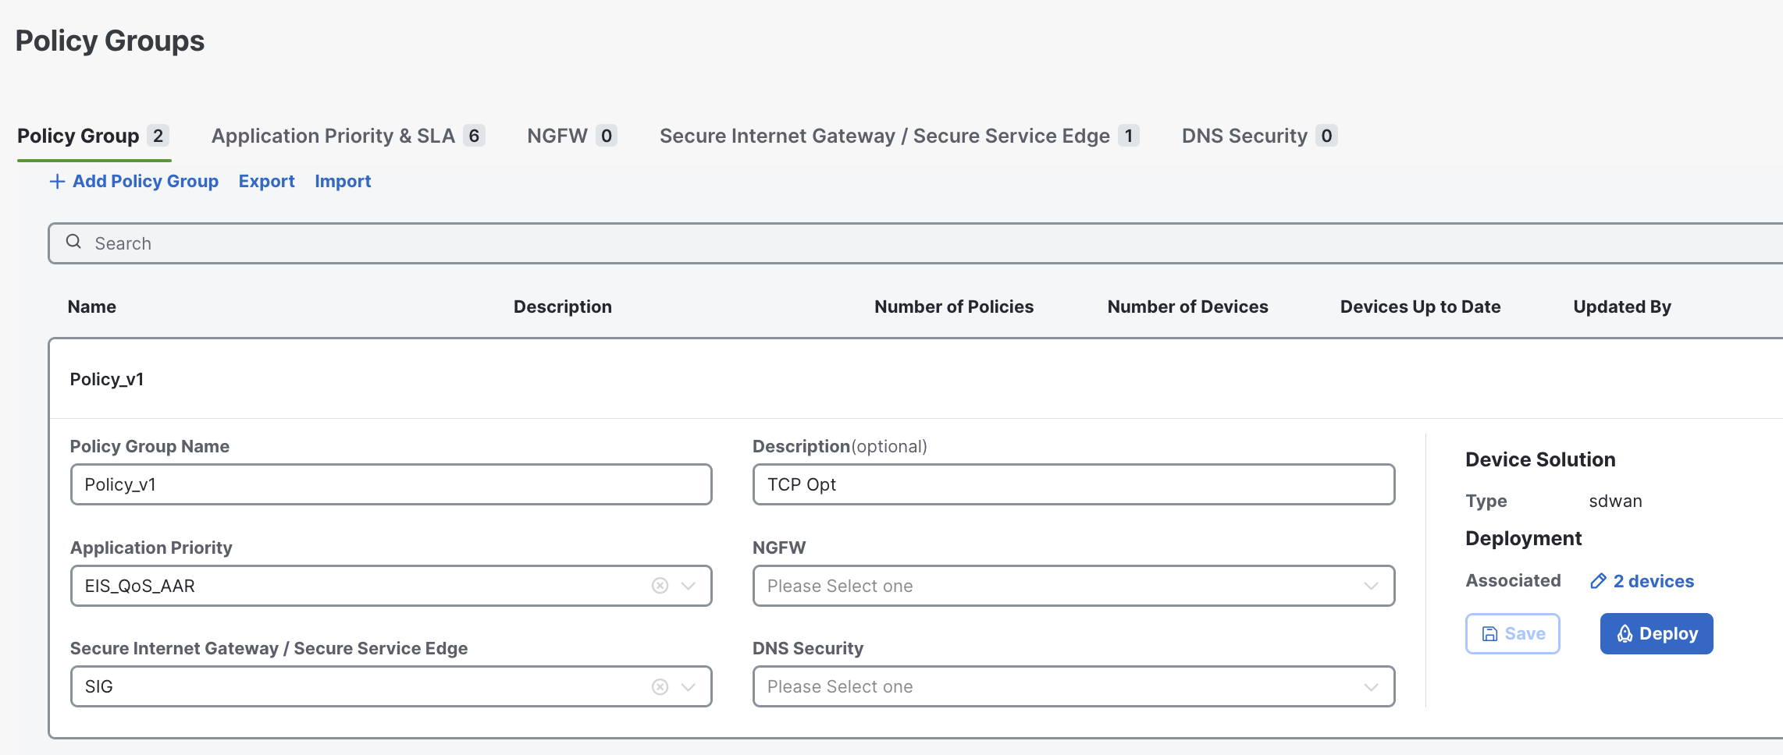Clear the SIG gateway selection
This screenshot has height=755, width=1783.
click(660, 686)
